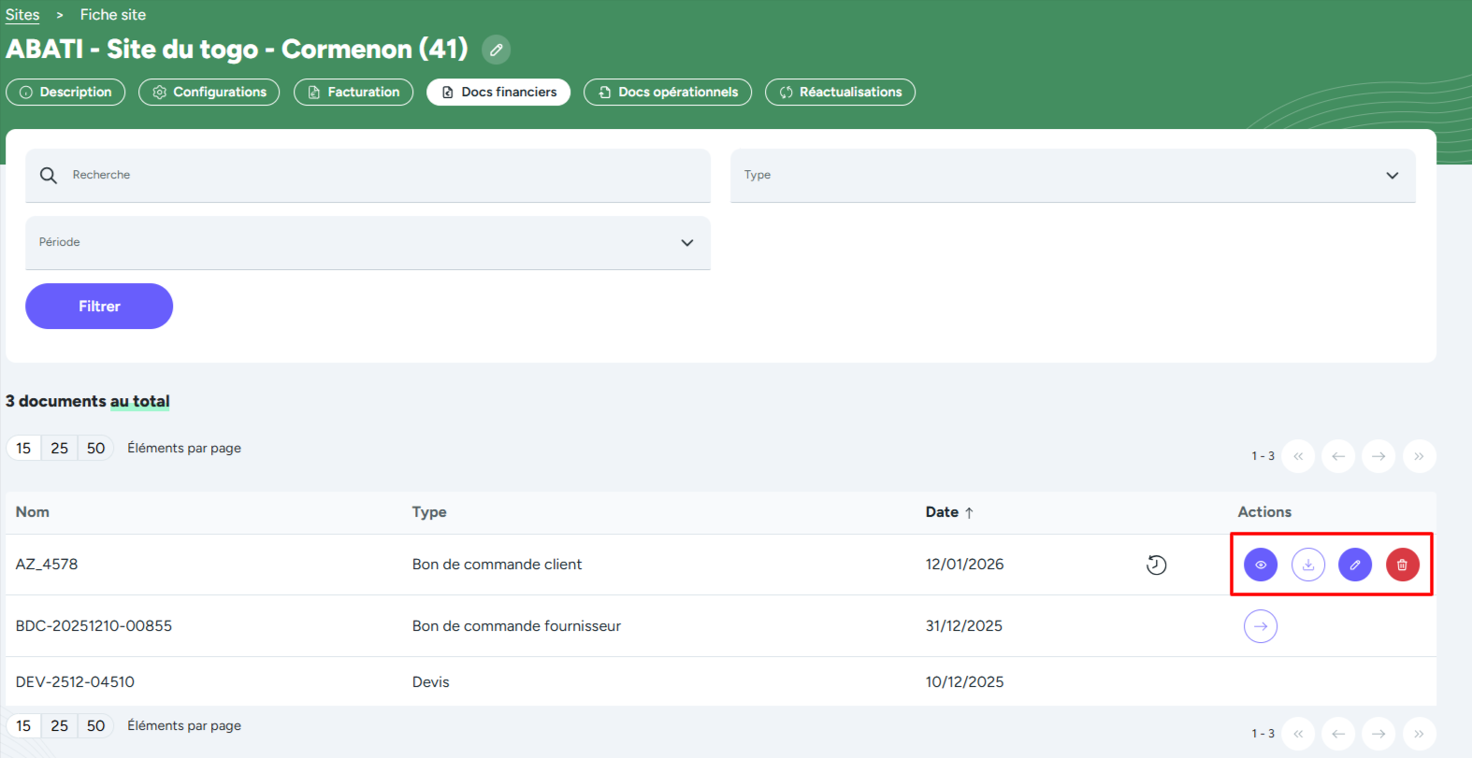
Task: Delete the AZ_4578 document with trash icon
Action: [x=1402, y=565]
